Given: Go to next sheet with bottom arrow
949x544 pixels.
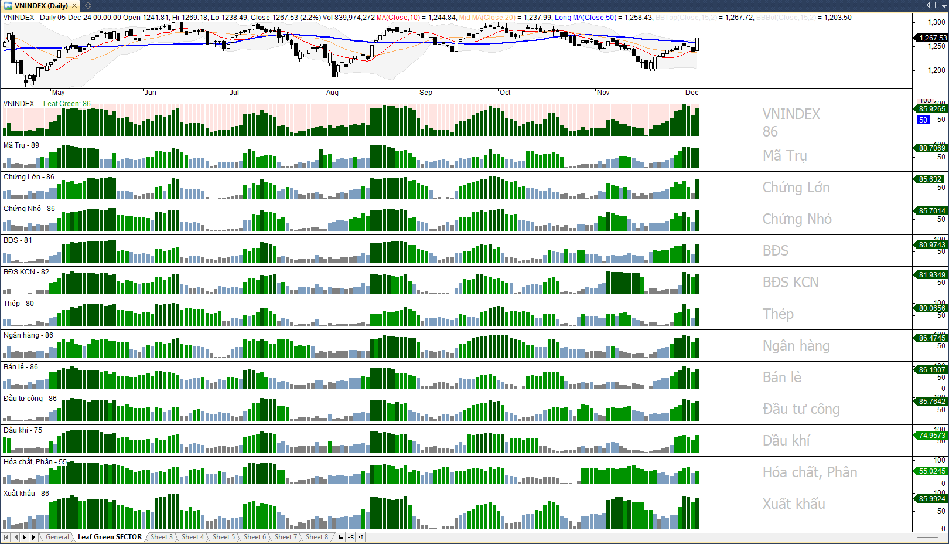Looking at the screenshot, I should click(25, 537).
